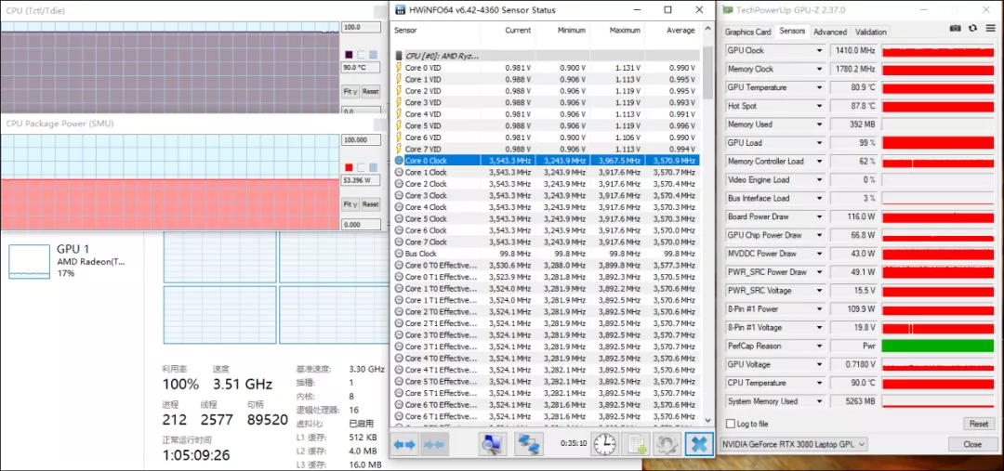The height and width of the screenshot is (471, 1004).
Task: Click the logging sheet icon with green plus
Action: [635, 444]
